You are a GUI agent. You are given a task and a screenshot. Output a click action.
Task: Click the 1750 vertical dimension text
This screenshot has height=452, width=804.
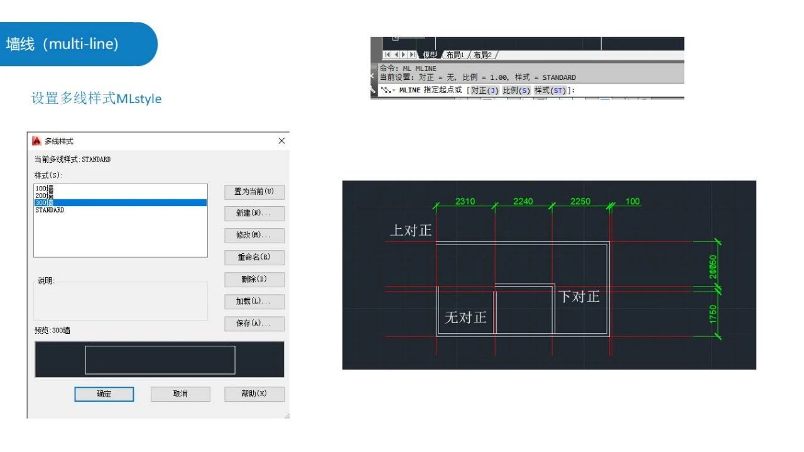coord(713,314)
